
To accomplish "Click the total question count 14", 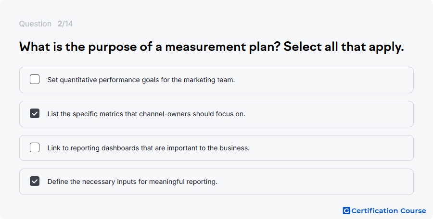I will click(x=69, y=24).
